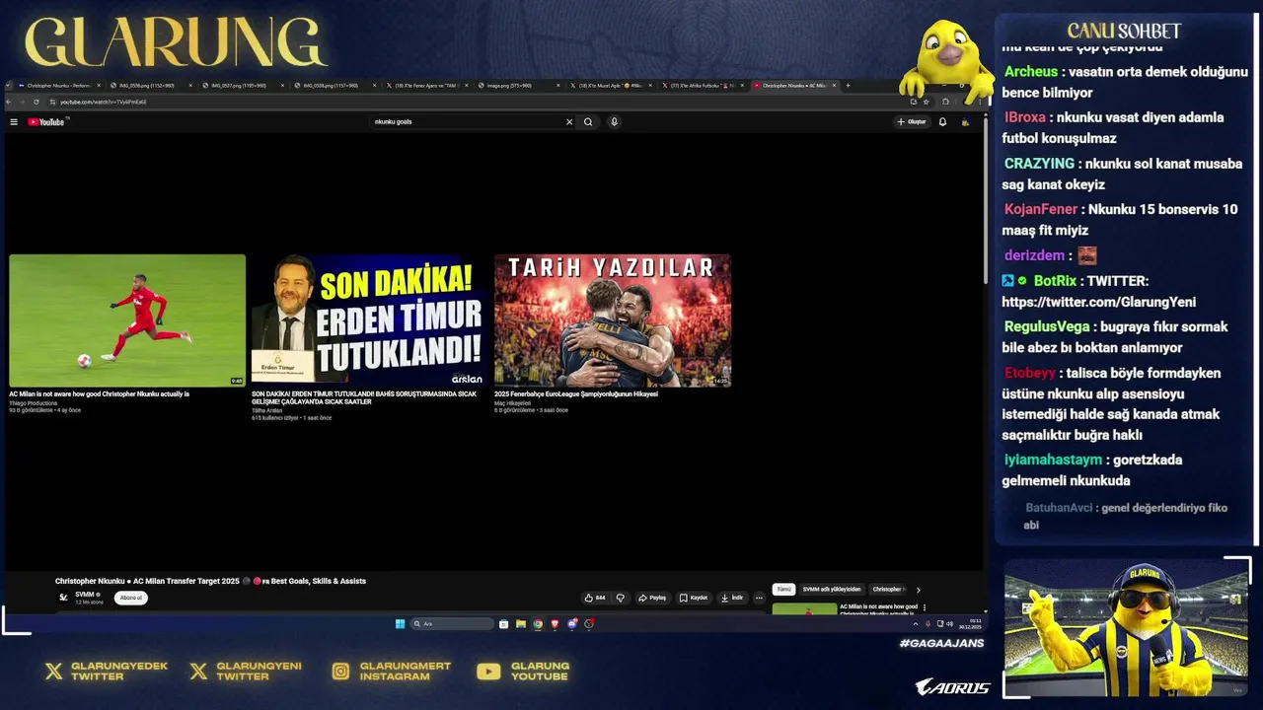Go back in the browser
The image size is (1263, 710).
click(10, 102)
